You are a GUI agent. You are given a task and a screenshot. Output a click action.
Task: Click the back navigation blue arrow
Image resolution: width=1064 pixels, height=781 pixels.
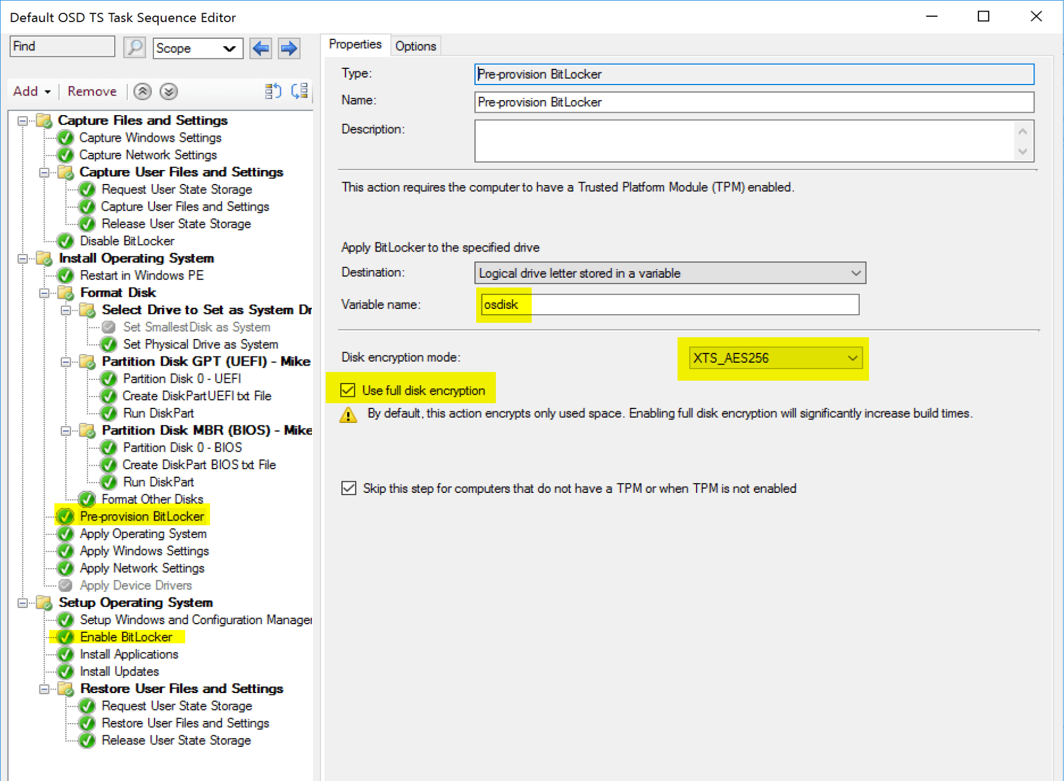tap(260, 48)
